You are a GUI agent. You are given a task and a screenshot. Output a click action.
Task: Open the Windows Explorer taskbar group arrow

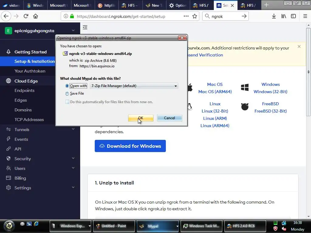click(x=90, y=226)
